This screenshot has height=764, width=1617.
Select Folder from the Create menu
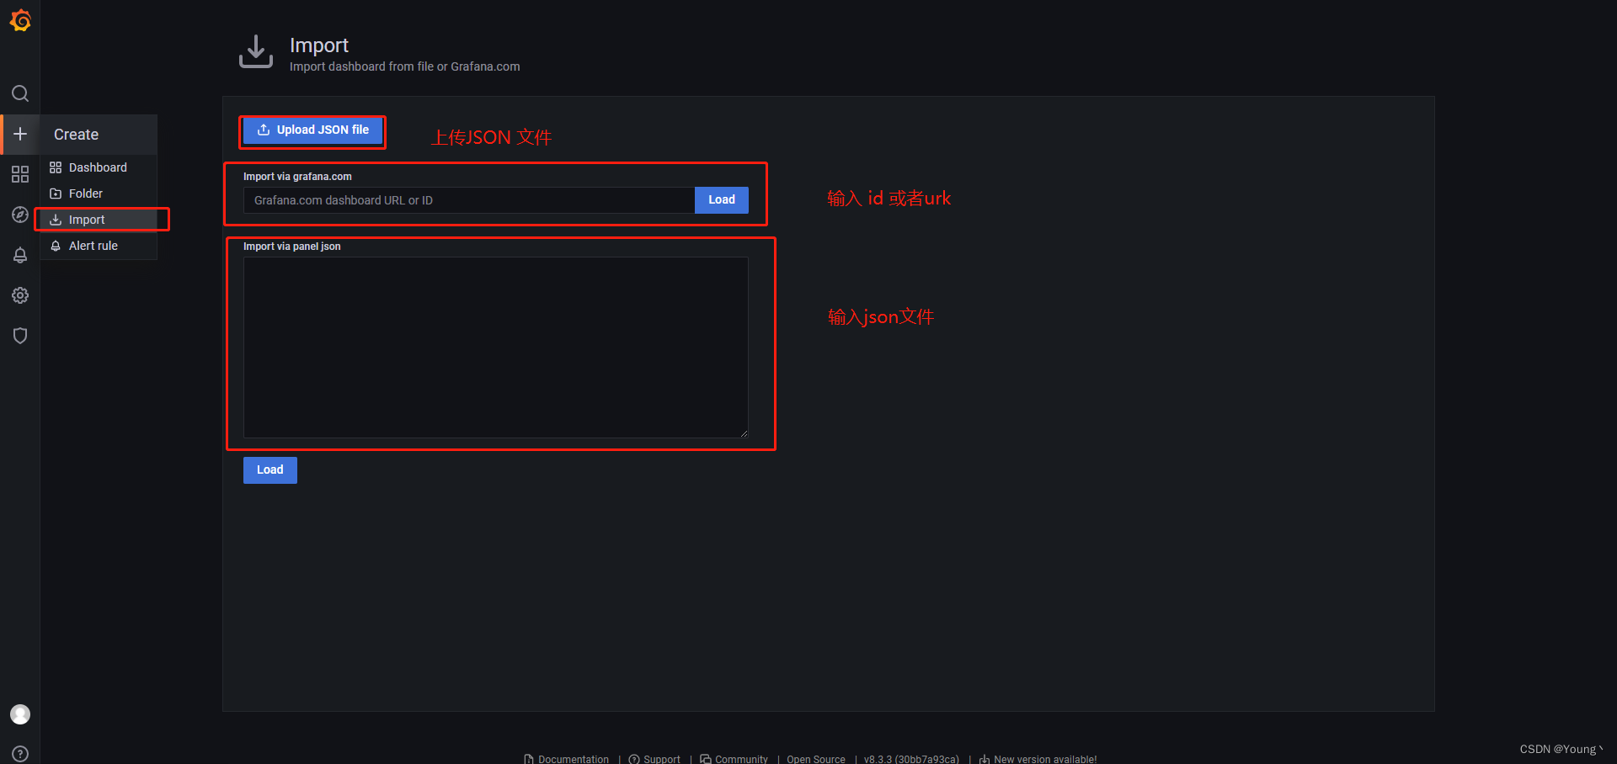click(x=99, y=194)
